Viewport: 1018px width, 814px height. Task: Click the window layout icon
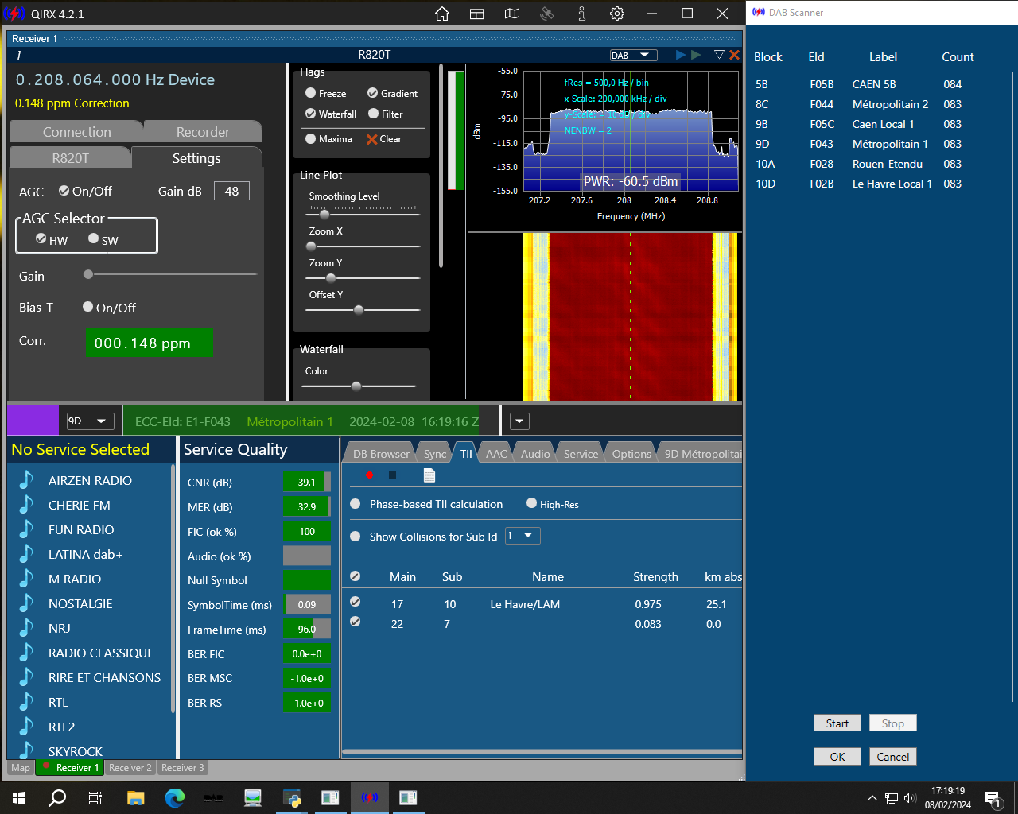[477, 14]
